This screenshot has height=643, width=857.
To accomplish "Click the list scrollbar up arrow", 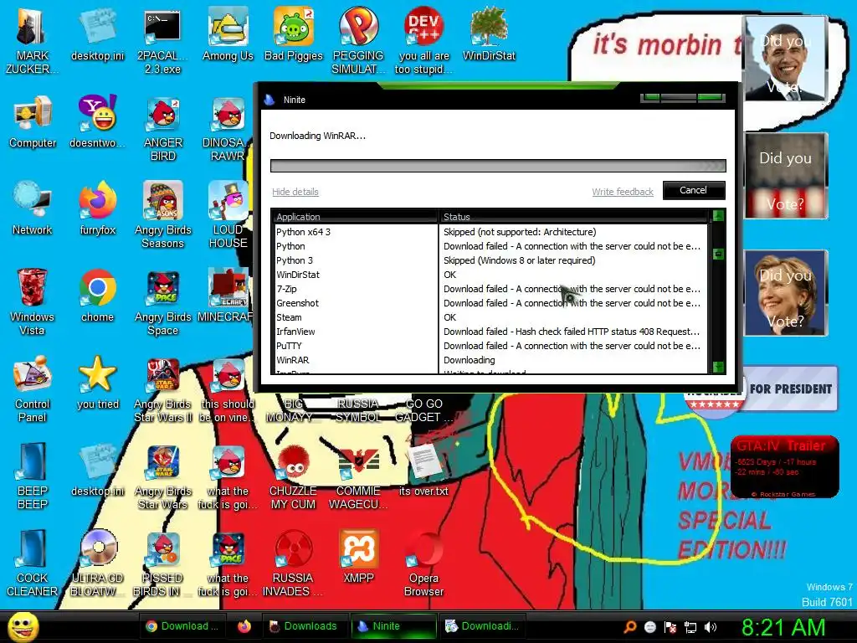I will pyautogui.click(x=718, y=215).
